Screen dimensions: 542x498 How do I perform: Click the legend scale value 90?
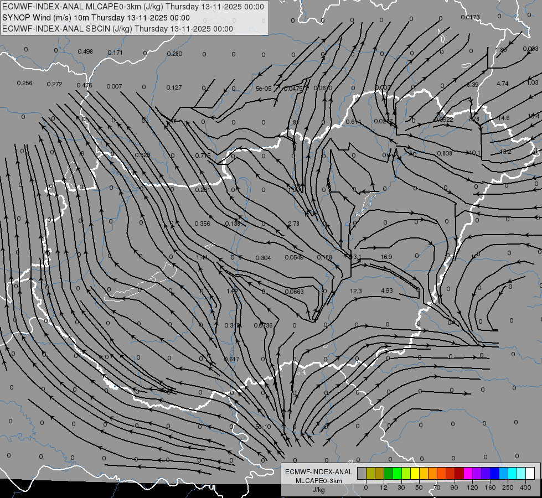(x=454, y=487)
